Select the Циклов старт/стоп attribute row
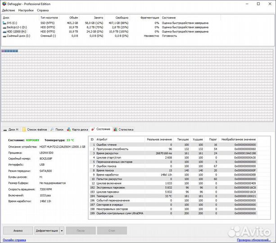The width and height of the screenshot is (276, 243). 173,157
